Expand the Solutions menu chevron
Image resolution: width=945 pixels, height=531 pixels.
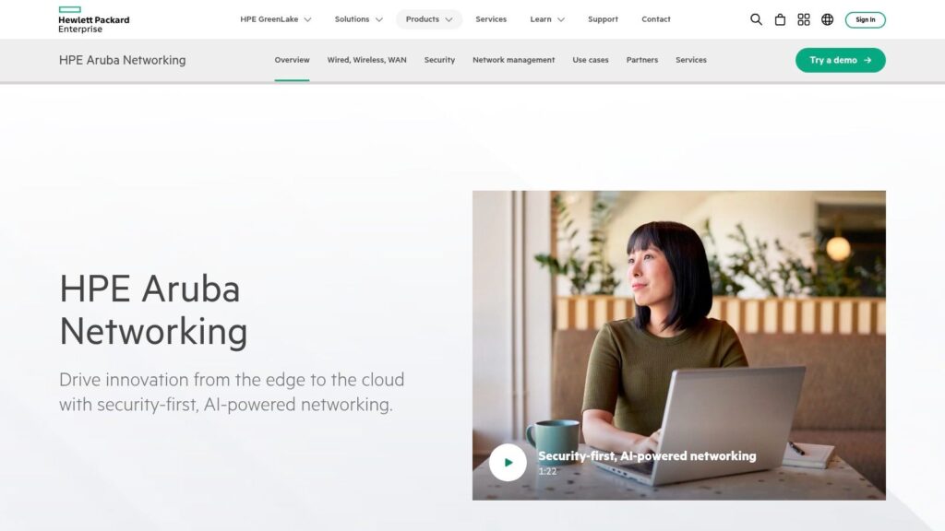tap(379, 19)
